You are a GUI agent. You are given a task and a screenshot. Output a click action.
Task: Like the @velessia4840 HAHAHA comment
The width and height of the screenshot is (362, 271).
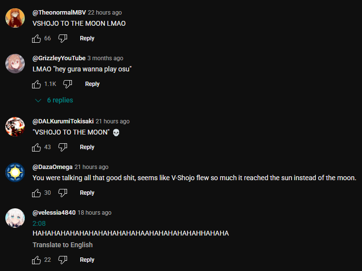(36, 260)
